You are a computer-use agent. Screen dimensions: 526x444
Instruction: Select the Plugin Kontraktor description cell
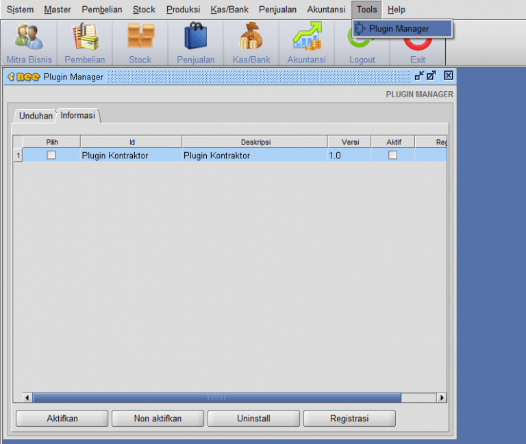(x=254, y=156)
